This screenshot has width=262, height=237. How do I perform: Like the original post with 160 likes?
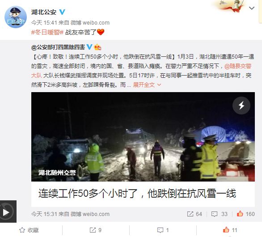click(245, 214)
